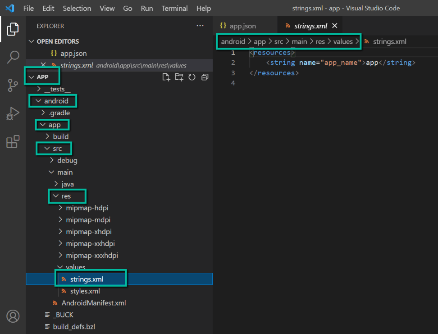Click the VS Code logo icon
Image resolution: width=438 pixels, height=334 pixels.
point(10,8)
